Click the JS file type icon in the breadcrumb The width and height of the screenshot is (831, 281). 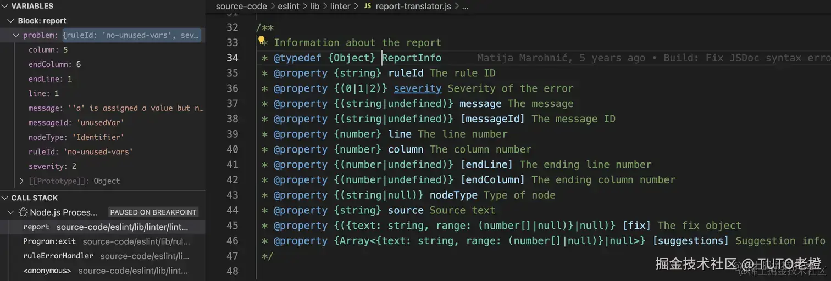click(367, 7)
